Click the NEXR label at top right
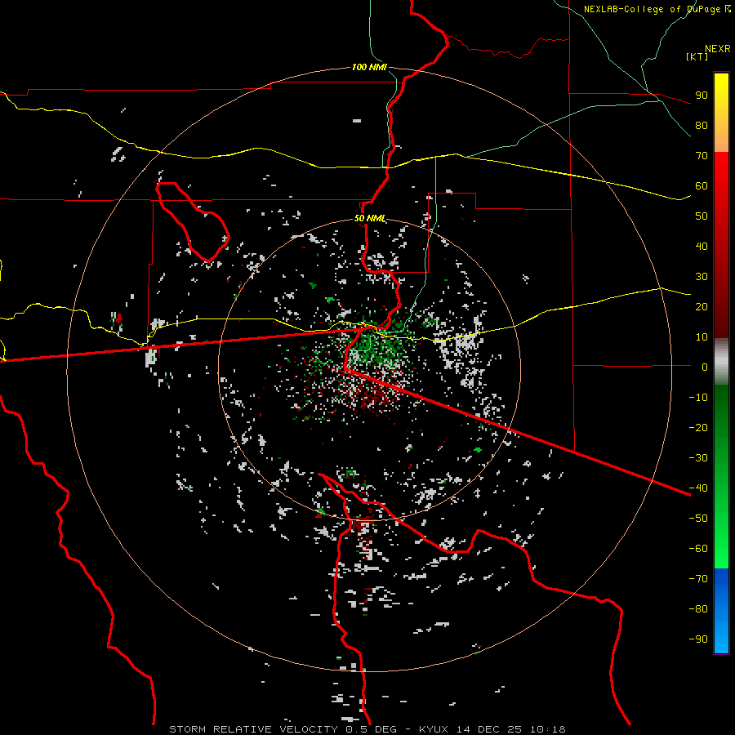The height and width of the screenshot is (735, 735). click(718, 49)
